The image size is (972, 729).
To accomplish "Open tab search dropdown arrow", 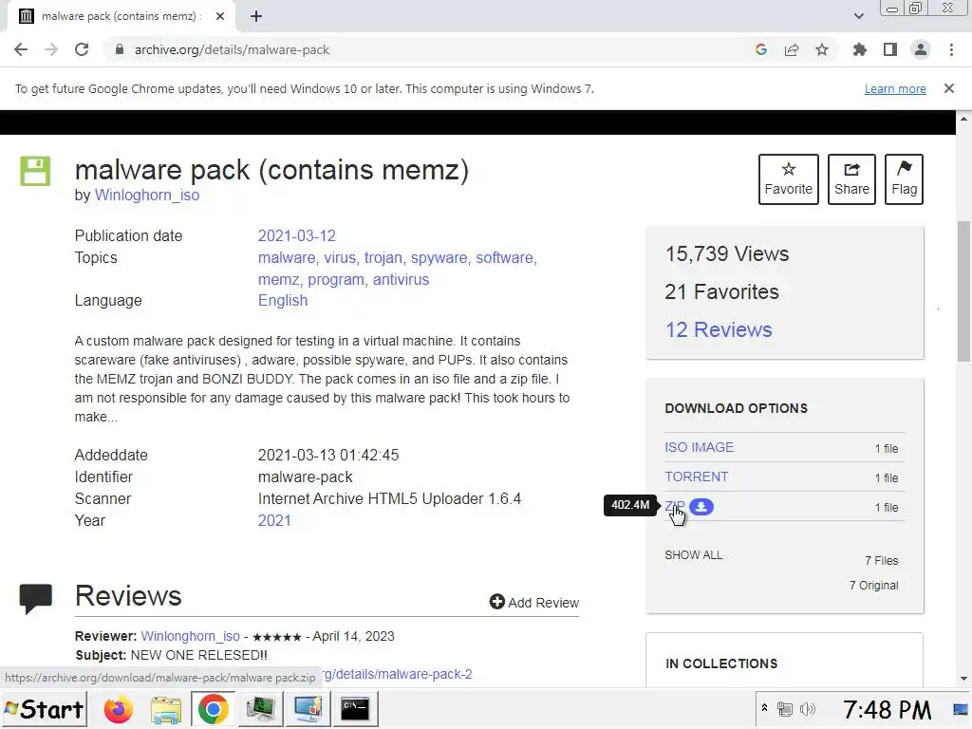I will click(858, 16).
